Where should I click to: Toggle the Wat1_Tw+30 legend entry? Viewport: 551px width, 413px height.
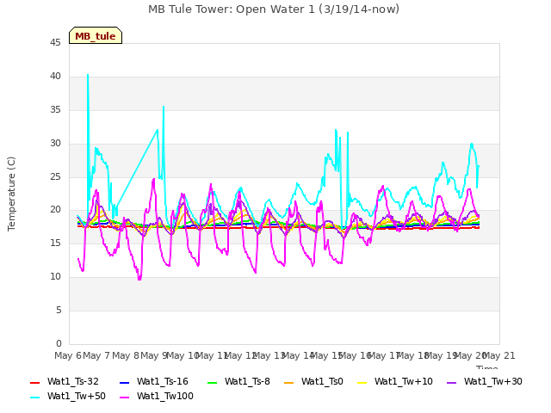(484, 381)
